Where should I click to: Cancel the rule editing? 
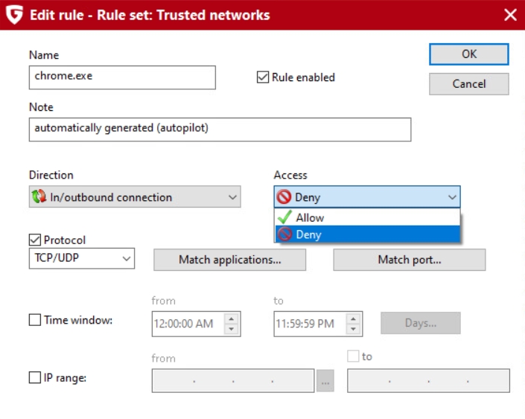click(468, 83)
